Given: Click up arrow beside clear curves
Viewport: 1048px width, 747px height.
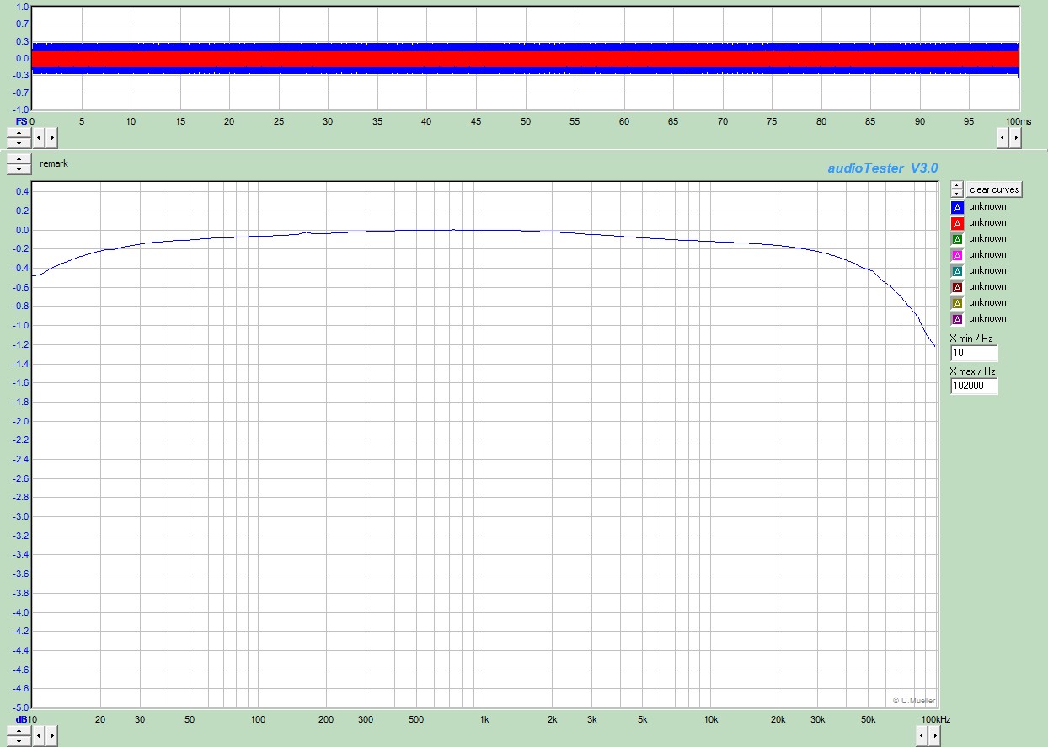Looking at the screenshot, I should tap(957, 185).
